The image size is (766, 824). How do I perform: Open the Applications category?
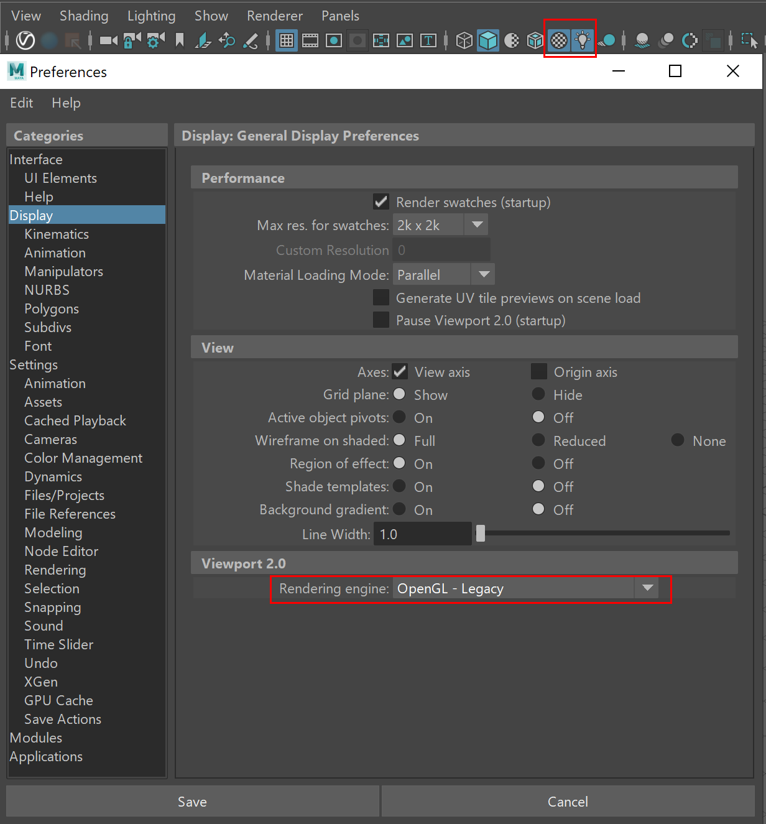tap(87, 756)
